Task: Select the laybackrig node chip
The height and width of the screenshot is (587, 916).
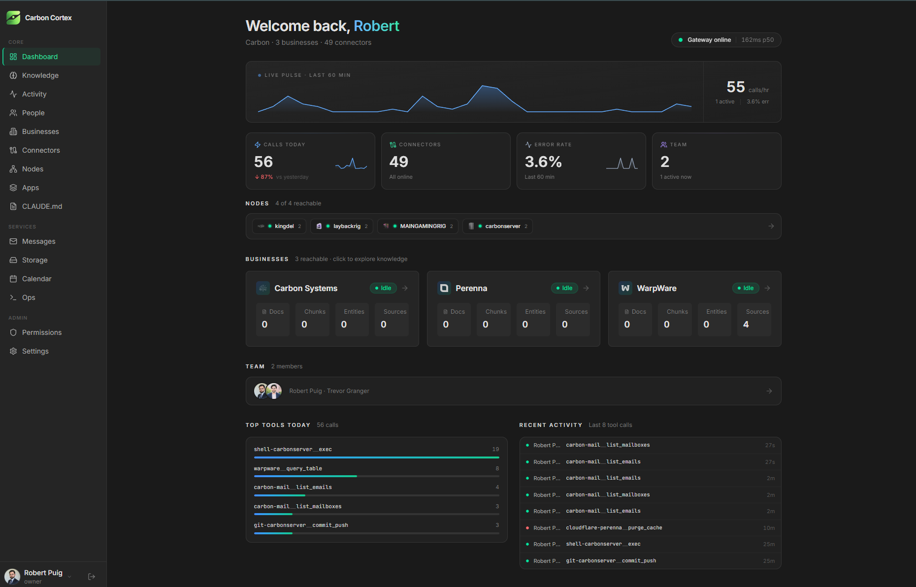Action: pyautogui.click(x=342, y=226)
